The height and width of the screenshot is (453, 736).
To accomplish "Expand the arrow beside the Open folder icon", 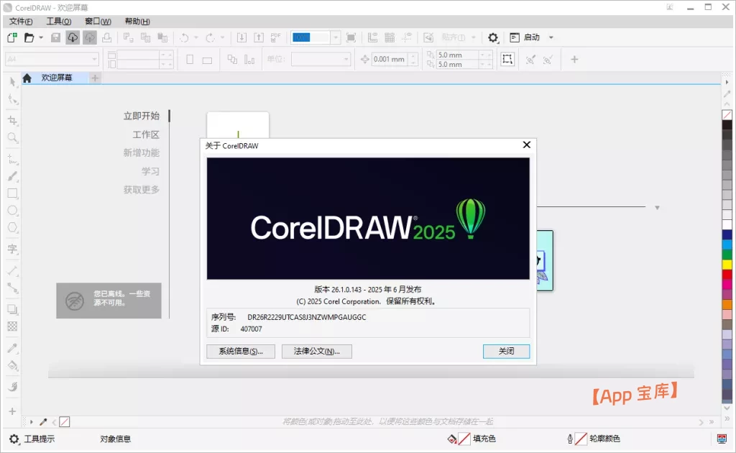I will click(x=41, y=37).
